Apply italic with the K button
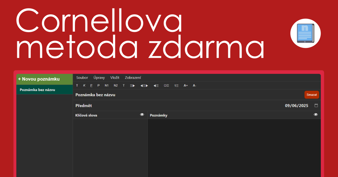 click(x=84, y=85)
